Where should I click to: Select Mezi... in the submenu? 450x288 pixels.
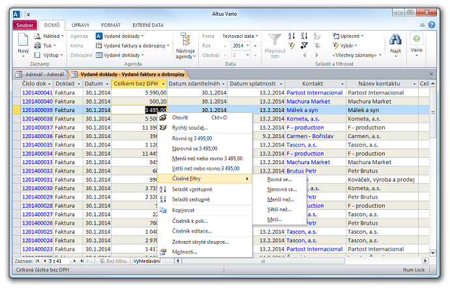(280, 220)
